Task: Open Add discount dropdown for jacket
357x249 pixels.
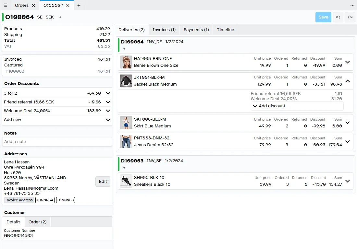Action: [x=297, y=106]
